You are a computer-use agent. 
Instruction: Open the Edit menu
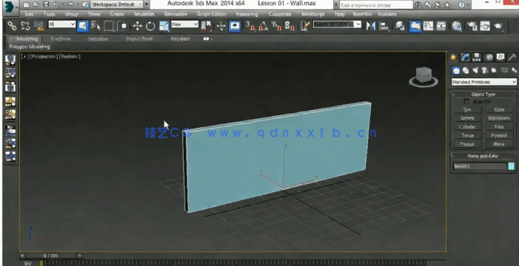29,14
